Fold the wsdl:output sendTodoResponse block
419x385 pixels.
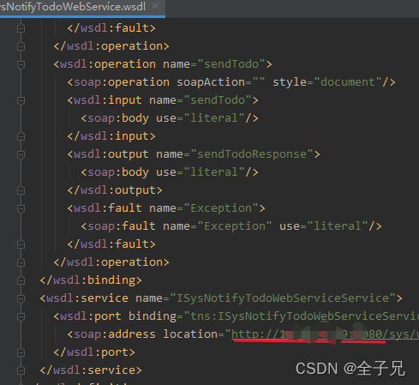pos(21,154)
